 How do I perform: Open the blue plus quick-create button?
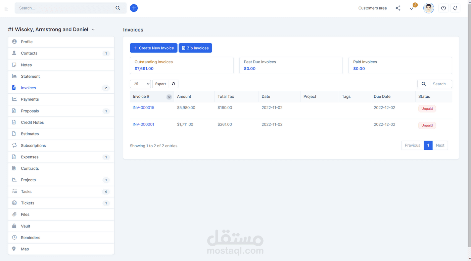pos(134,8)
